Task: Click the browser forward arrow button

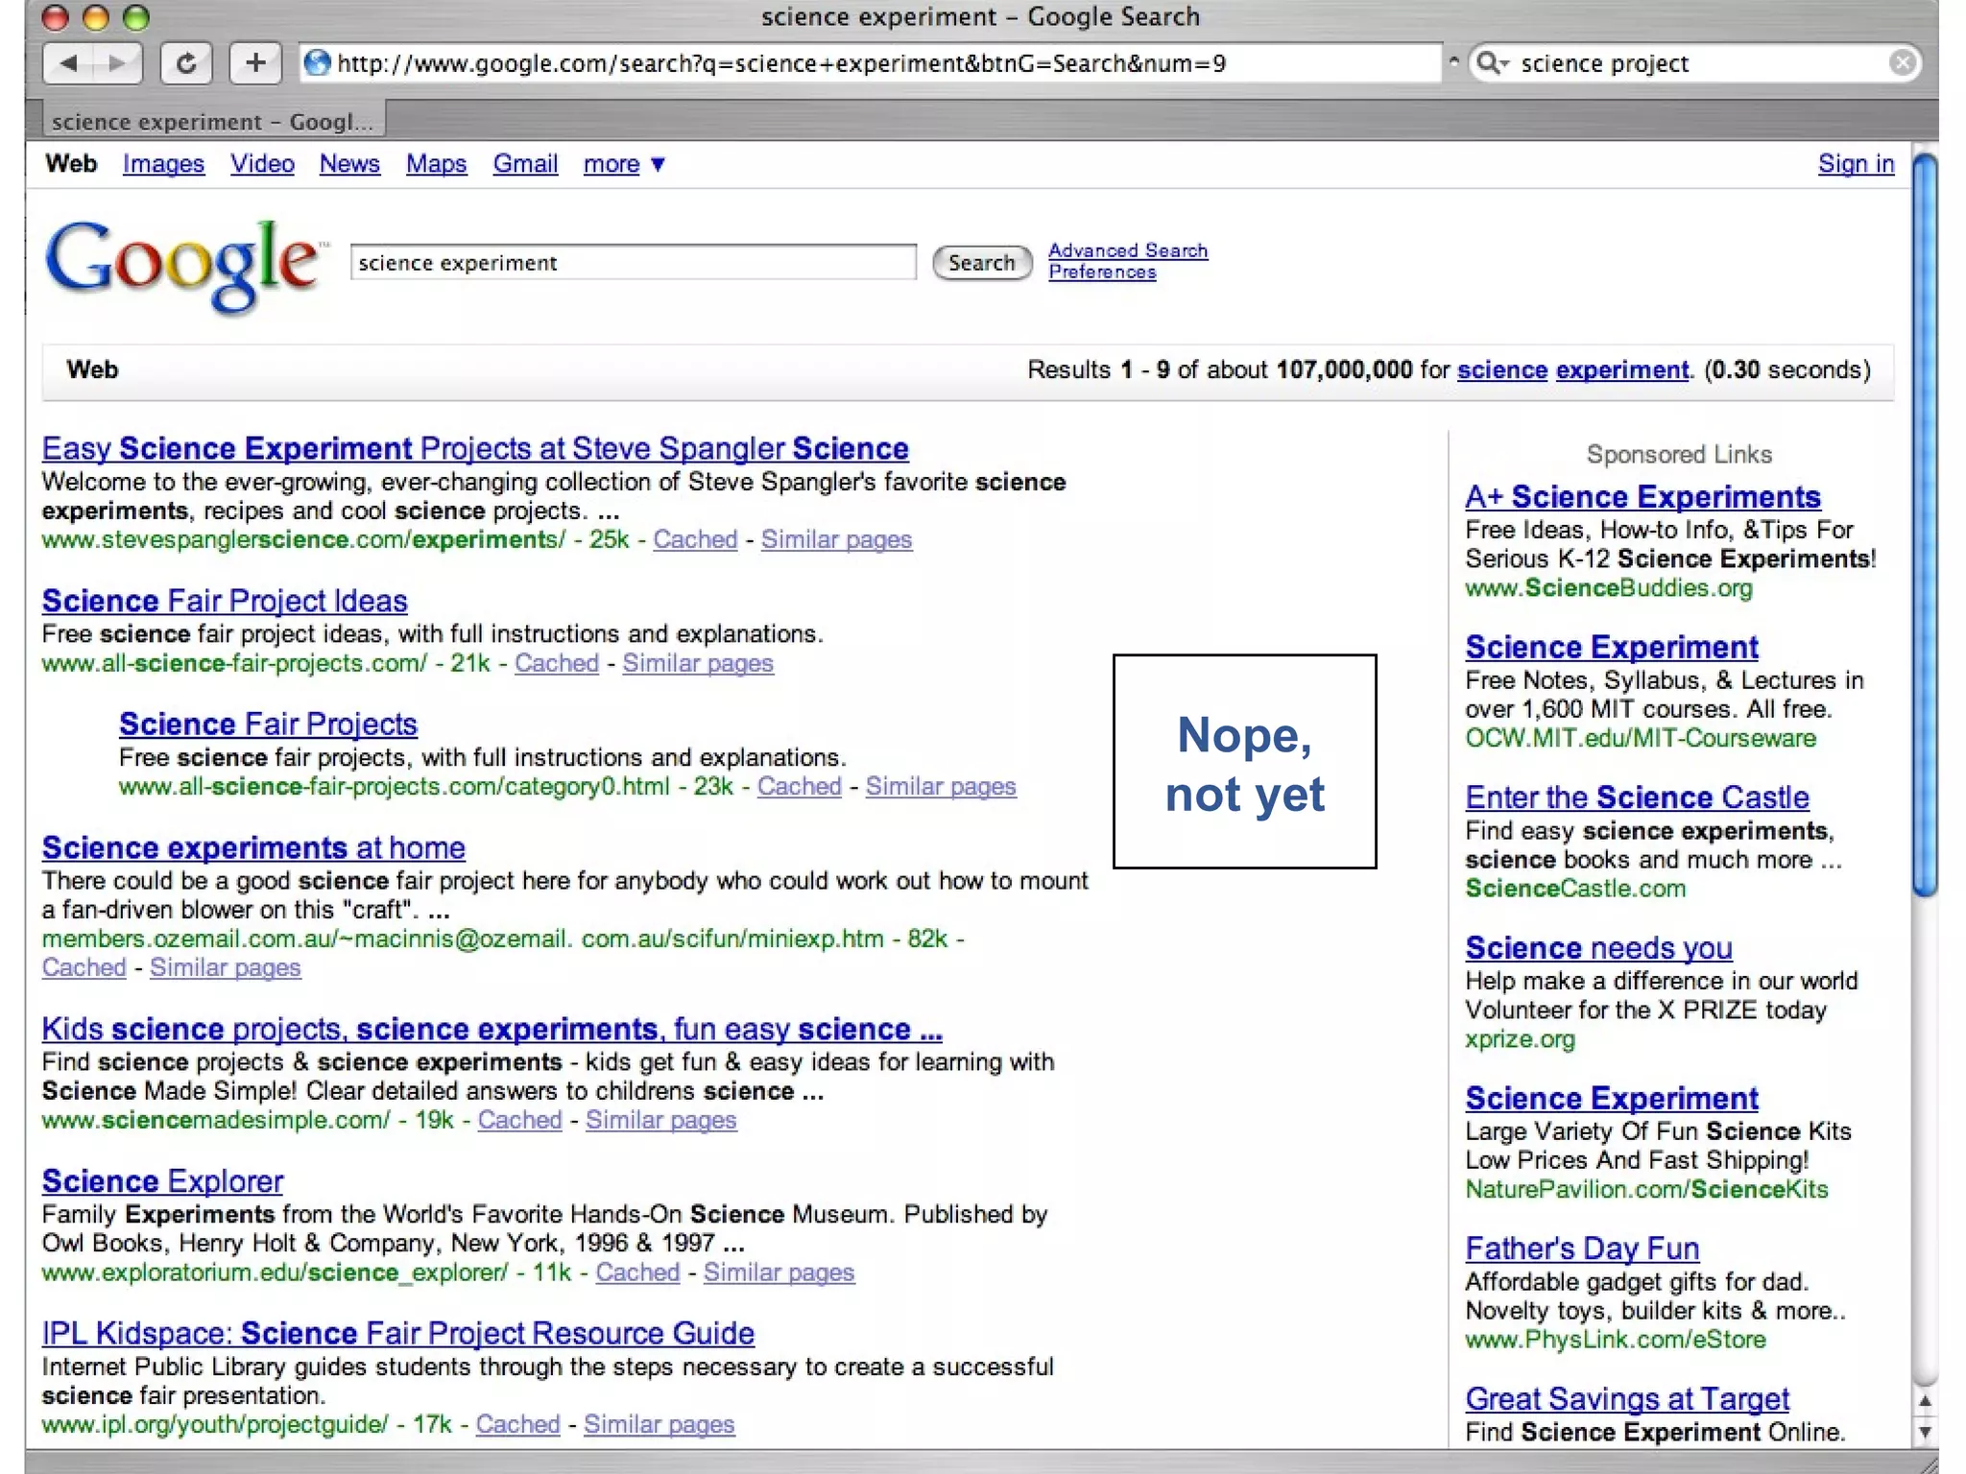Action: 117,63
